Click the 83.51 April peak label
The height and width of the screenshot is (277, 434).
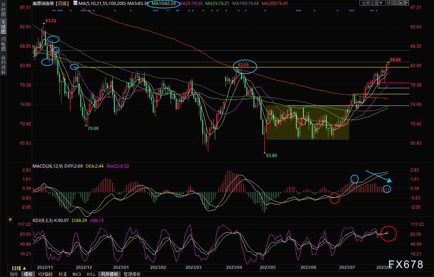tap(244, 65)
